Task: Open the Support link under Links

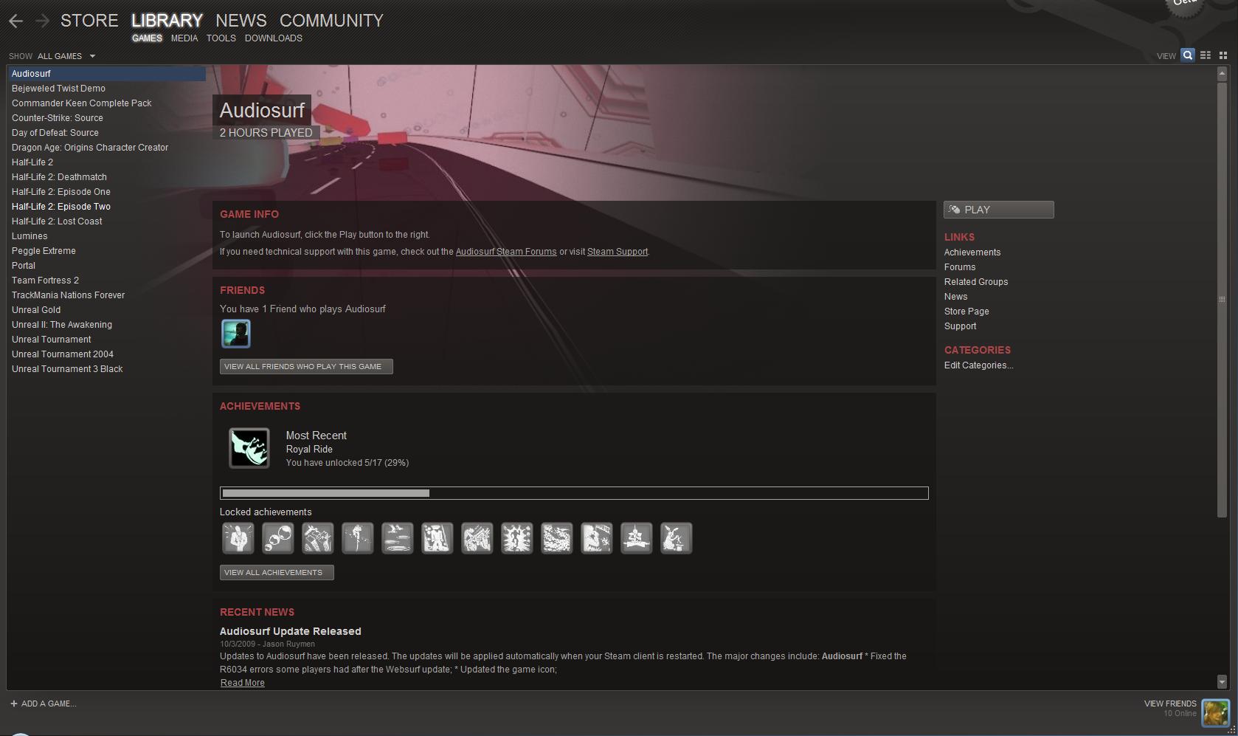Action: 961,326
